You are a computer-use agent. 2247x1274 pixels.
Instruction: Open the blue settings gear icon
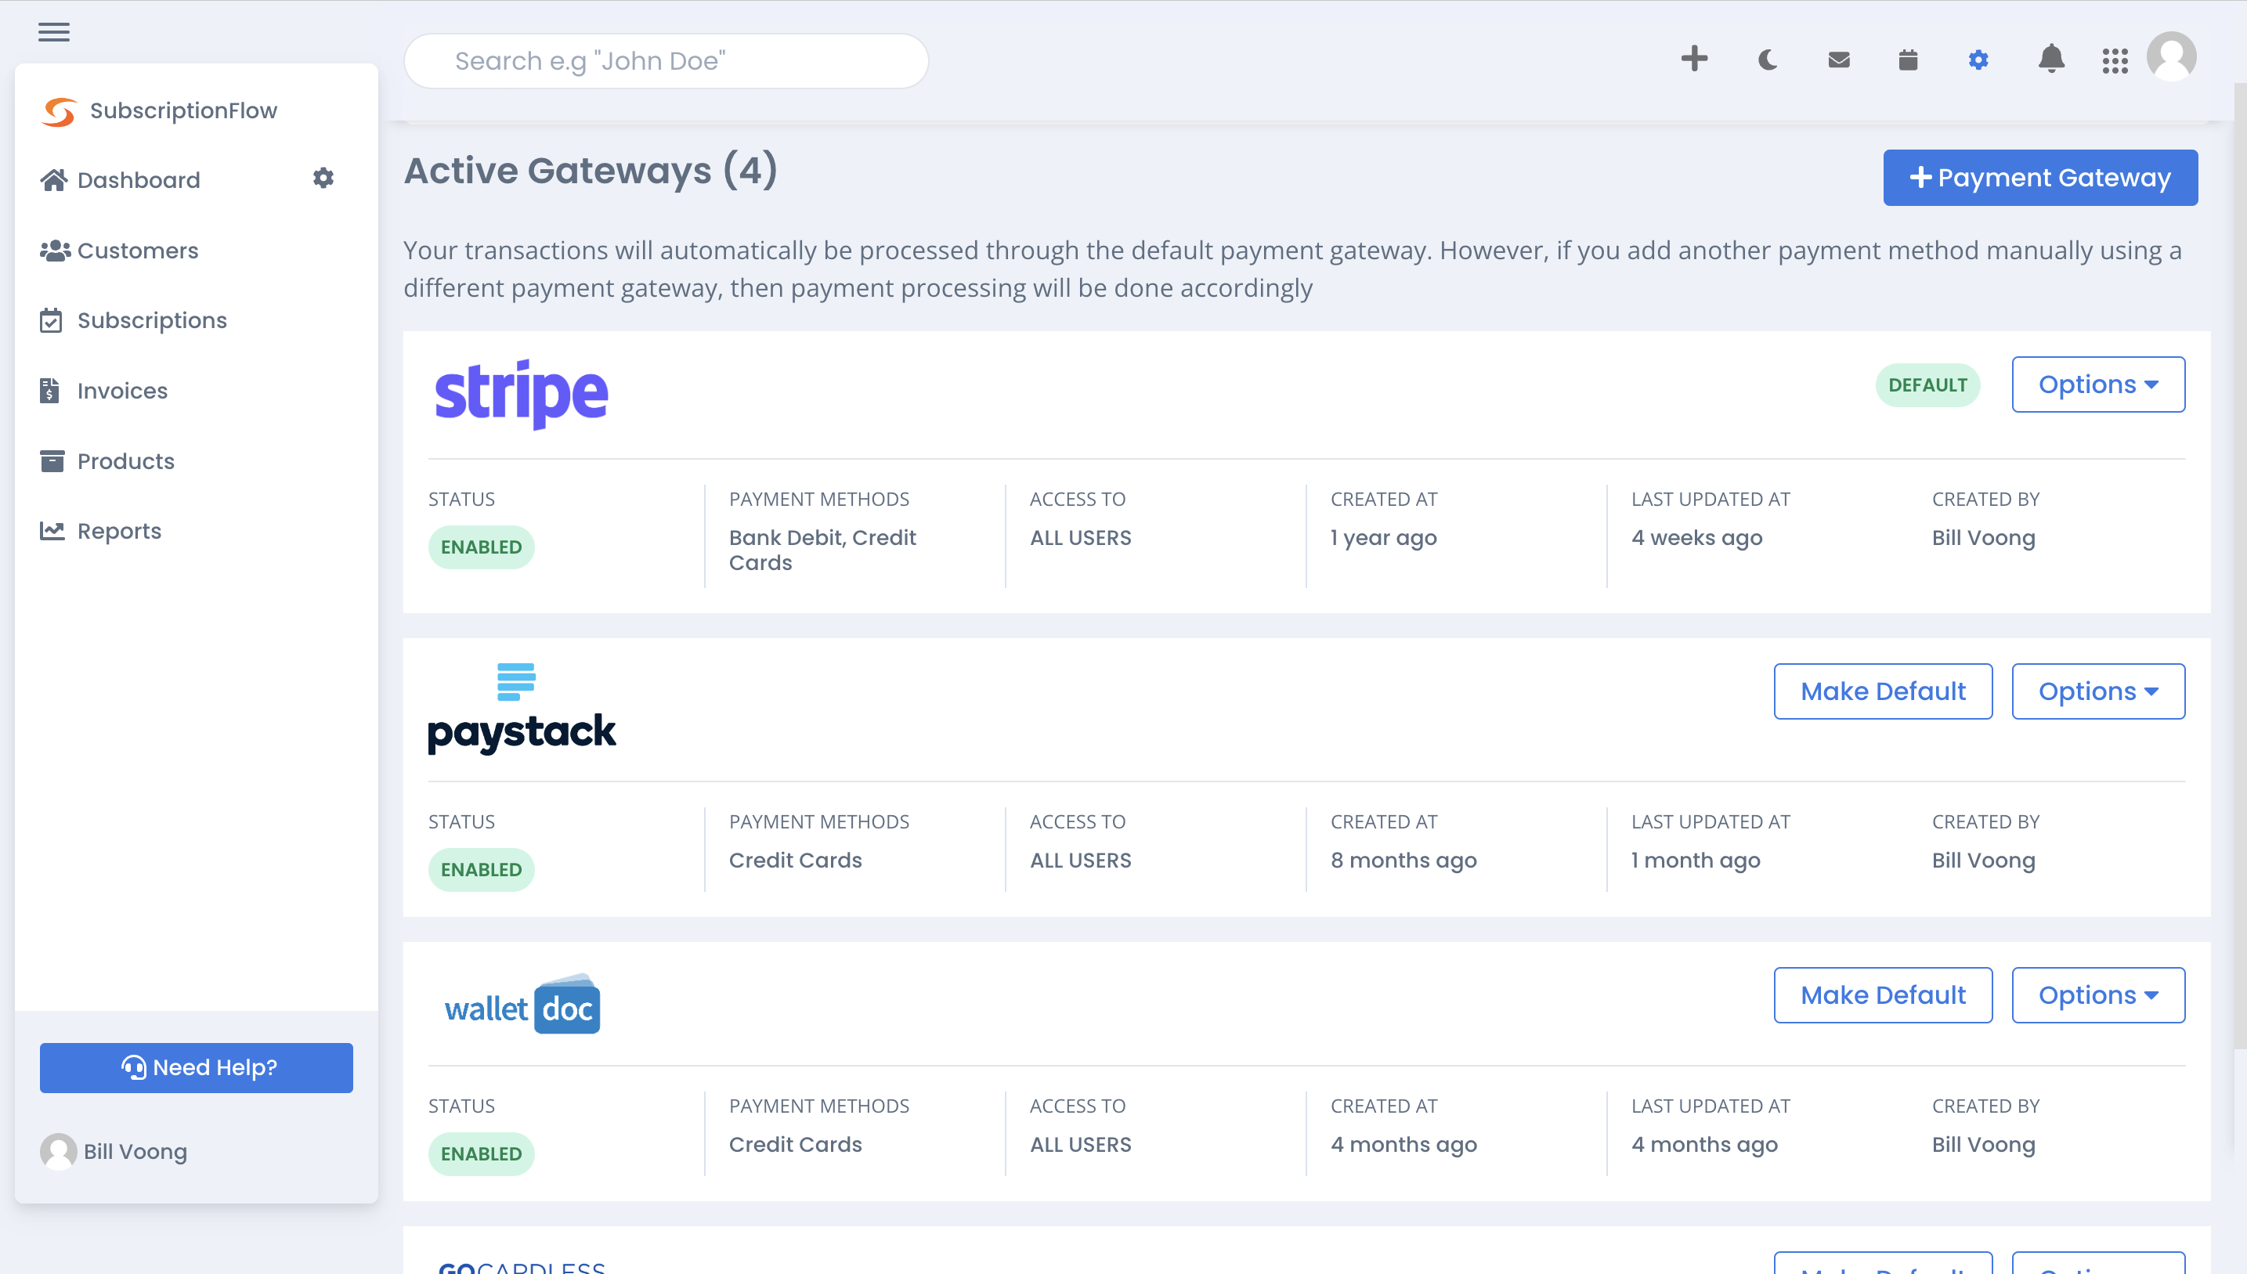click(x=1978, y=60)
